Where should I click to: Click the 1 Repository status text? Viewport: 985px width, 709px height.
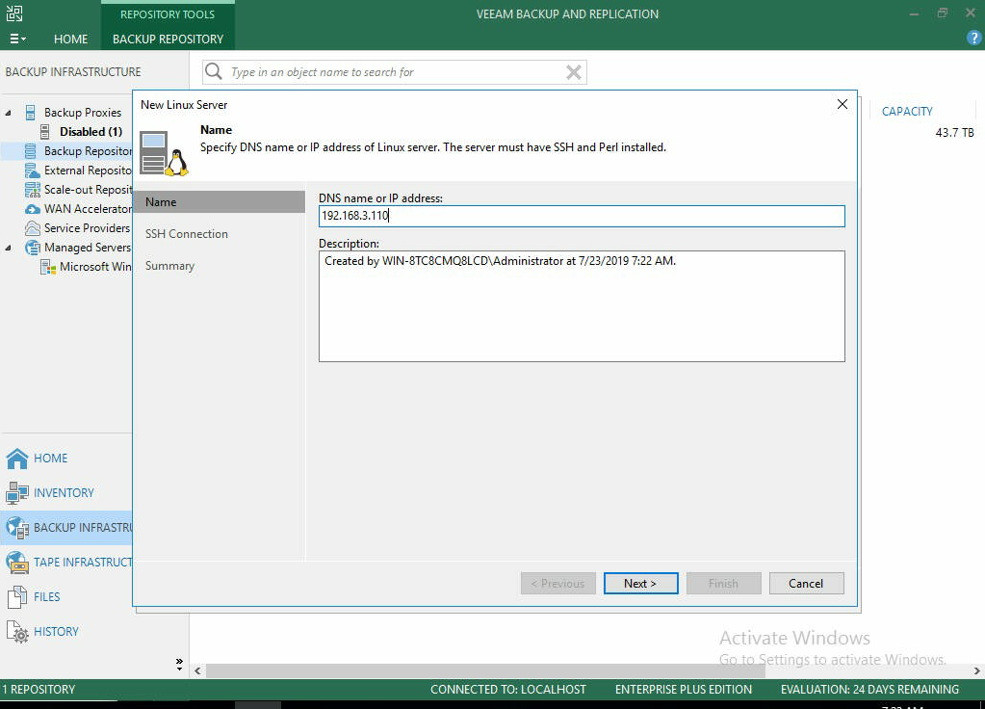[39, 690]
